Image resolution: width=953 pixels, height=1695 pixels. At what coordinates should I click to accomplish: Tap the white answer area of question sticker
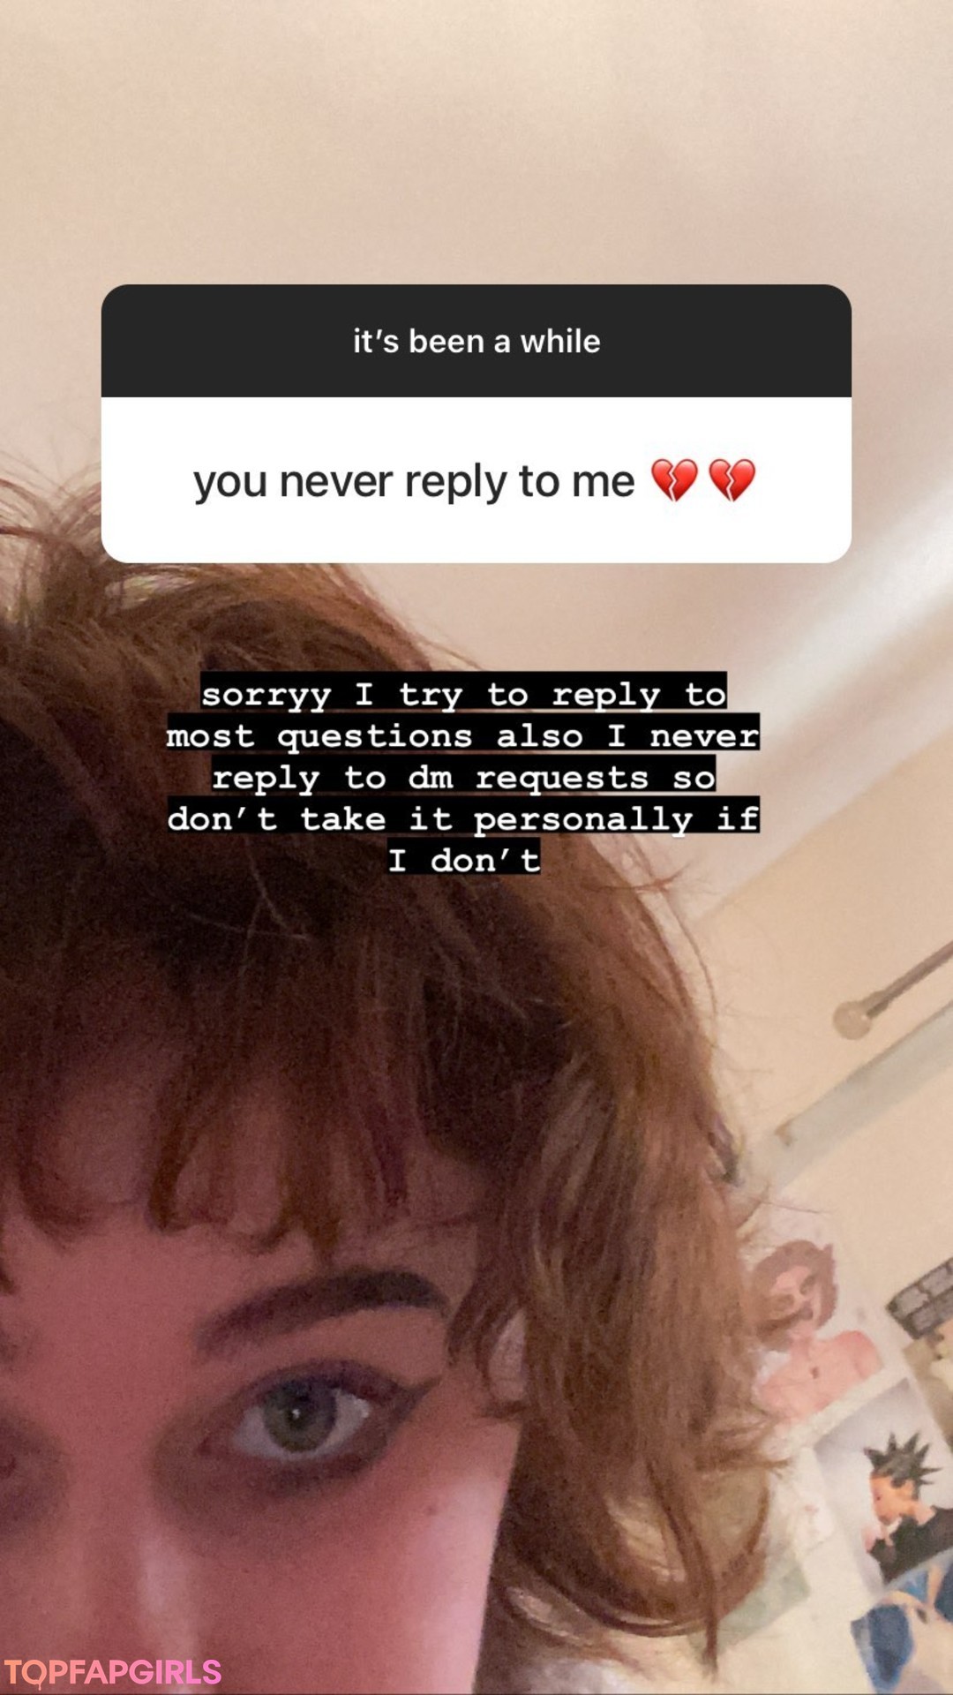(x=476, y=480)
